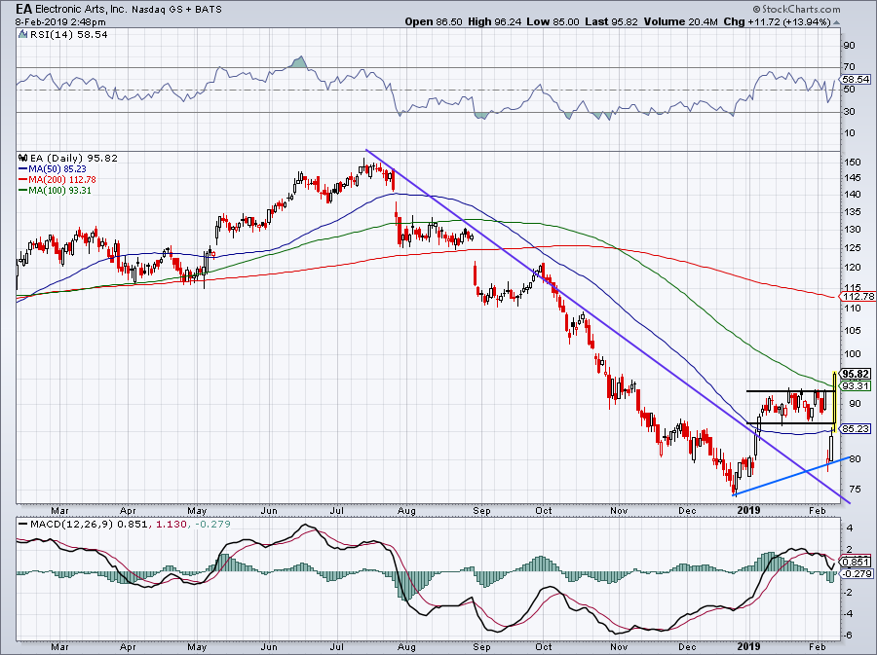The image size is (877, 655).
Task: Click the MA(200) 112.78 legend text
Action: pos(62,180)
